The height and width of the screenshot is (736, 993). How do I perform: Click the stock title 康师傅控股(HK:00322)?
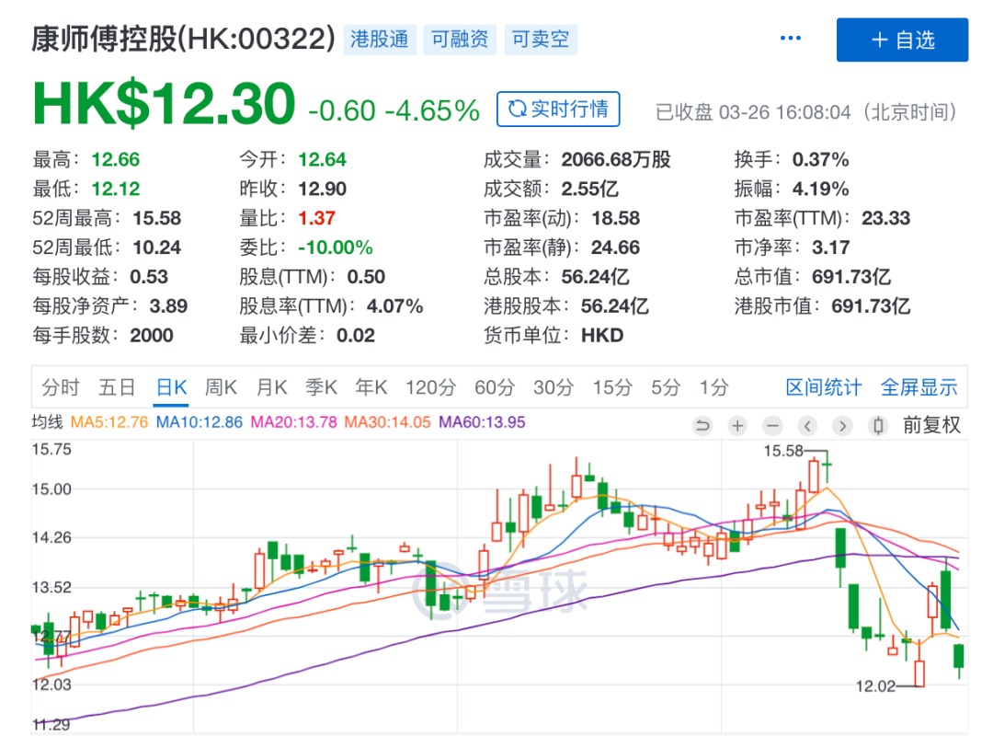tap(183, 40)
